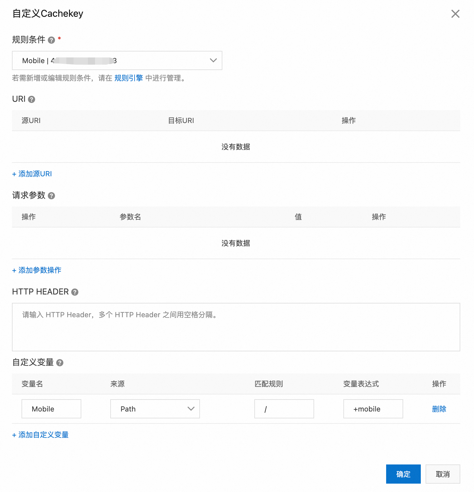474x492 pixels.
Task: Expand the 规则条件 Mobile dropdown
Action: point(117,60)
